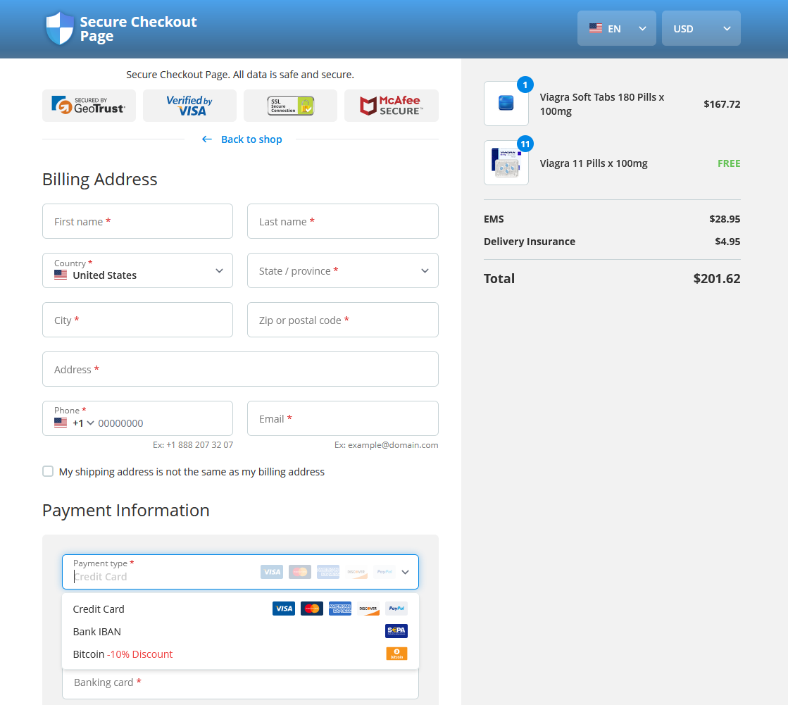This screenshot has height=705, width=788.
Task: Click the $167.72 item price
Action: pos(722,104)
